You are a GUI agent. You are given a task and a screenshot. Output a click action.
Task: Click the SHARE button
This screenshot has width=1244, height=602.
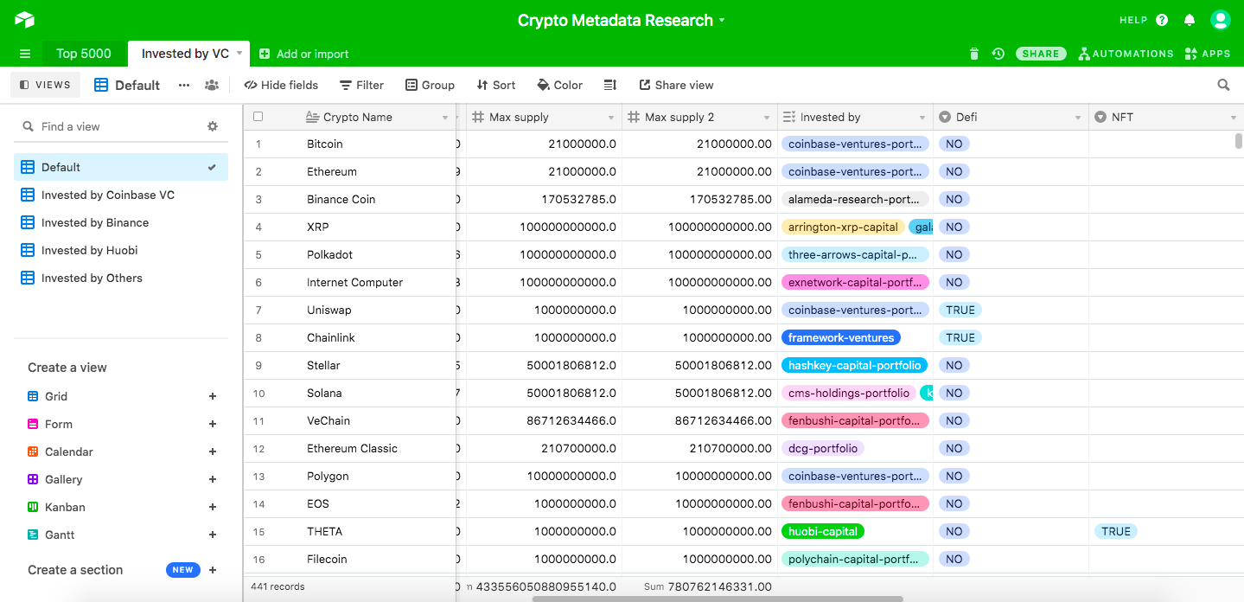tap(1040, 53)
